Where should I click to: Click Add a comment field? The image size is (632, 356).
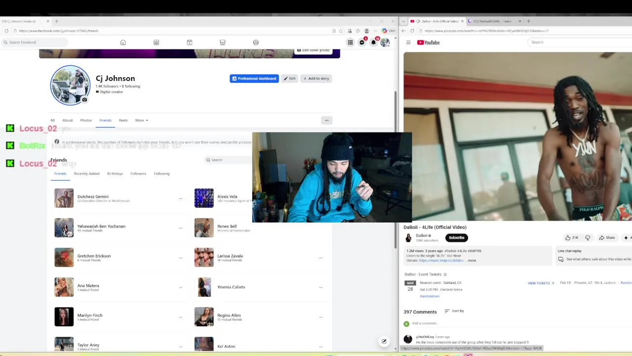(425, 323)
